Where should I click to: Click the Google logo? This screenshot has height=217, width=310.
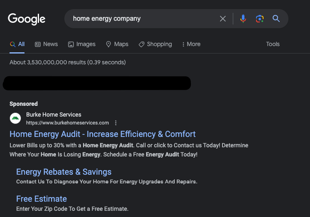(x=27, y=19)
